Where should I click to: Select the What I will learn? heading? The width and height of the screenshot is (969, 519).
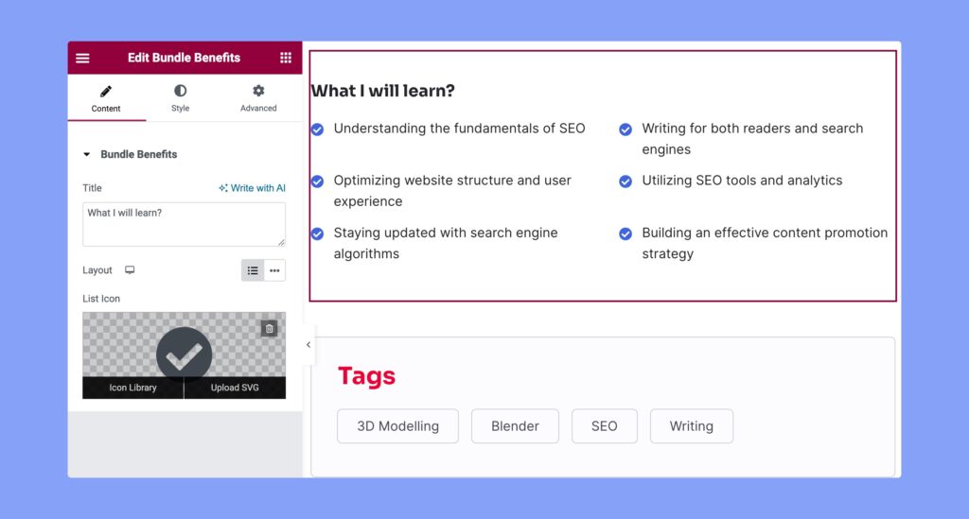[x=382, y=91]
